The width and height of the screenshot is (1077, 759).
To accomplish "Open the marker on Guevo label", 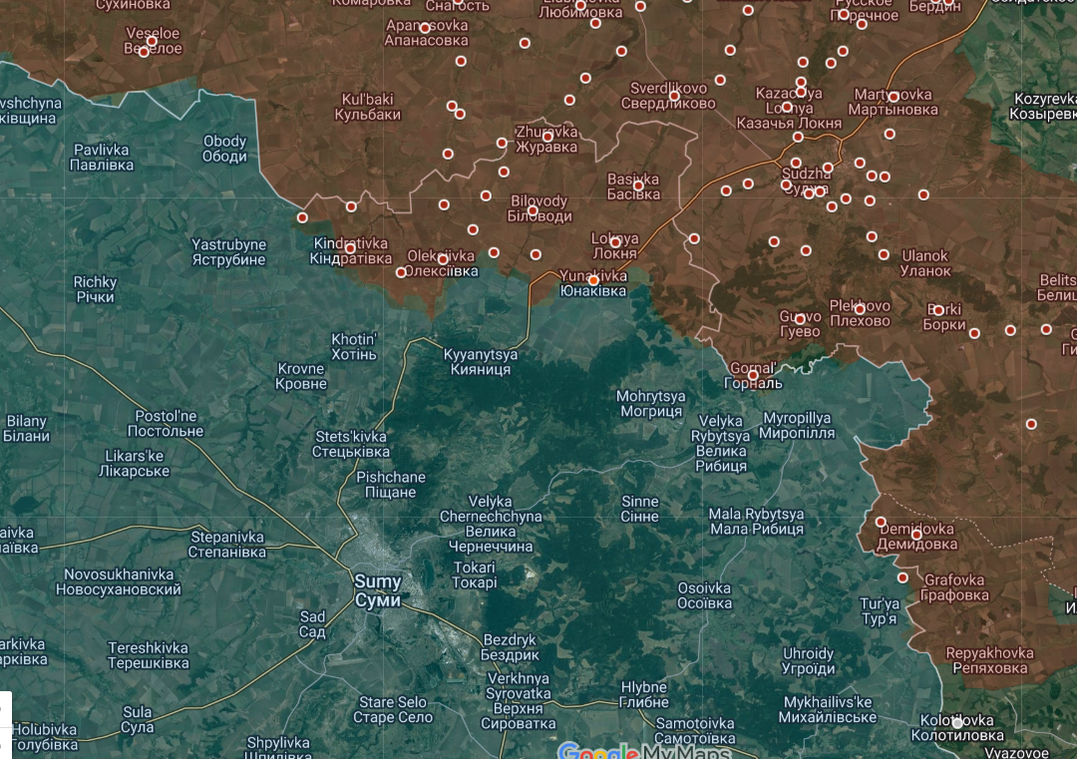I will pos(800,319).
